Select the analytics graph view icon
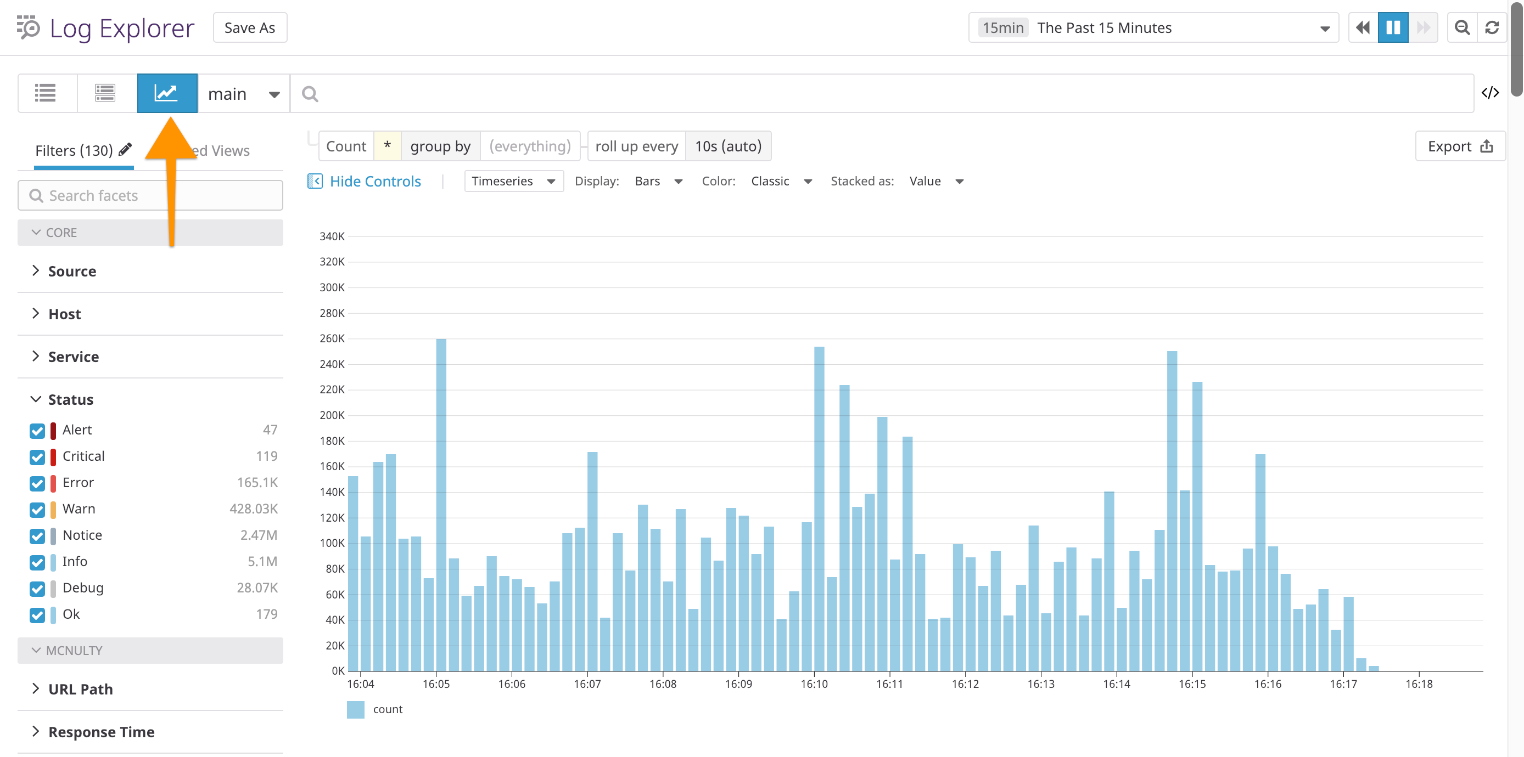The width and height of the screenshot is (1524, 757). [x=166, y=93]
